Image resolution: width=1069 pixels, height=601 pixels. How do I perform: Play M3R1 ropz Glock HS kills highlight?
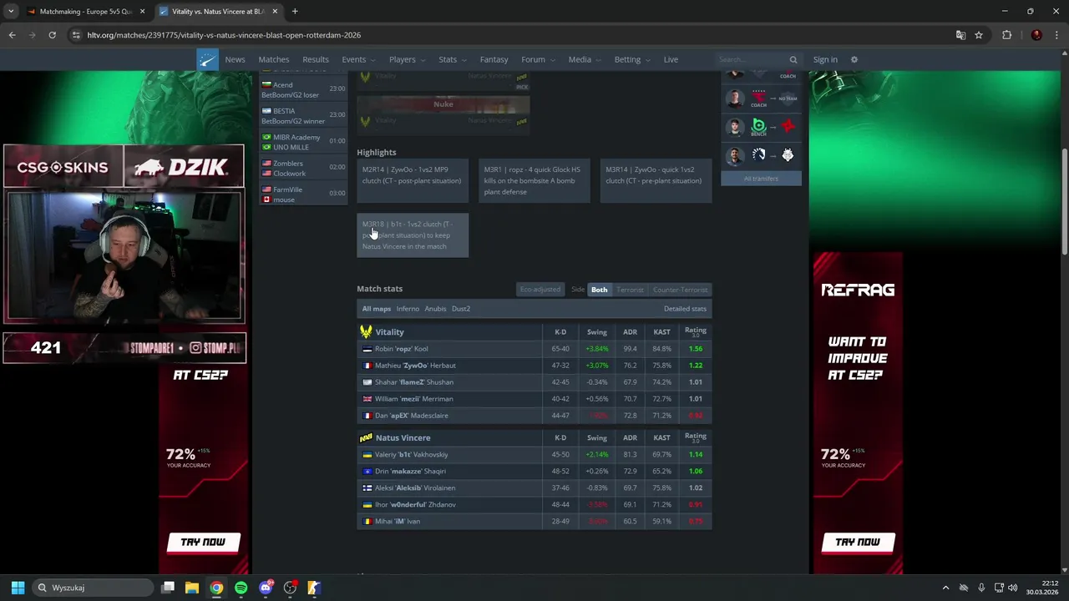coord(534,180)
